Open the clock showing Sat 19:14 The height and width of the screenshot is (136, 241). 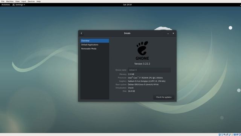pos(127,5)
